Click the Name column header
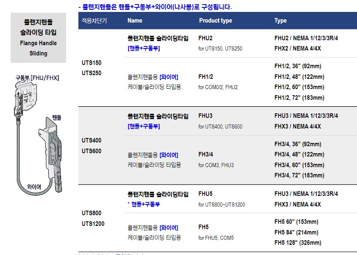The image size is (357, 255). (x=135, y=21)
